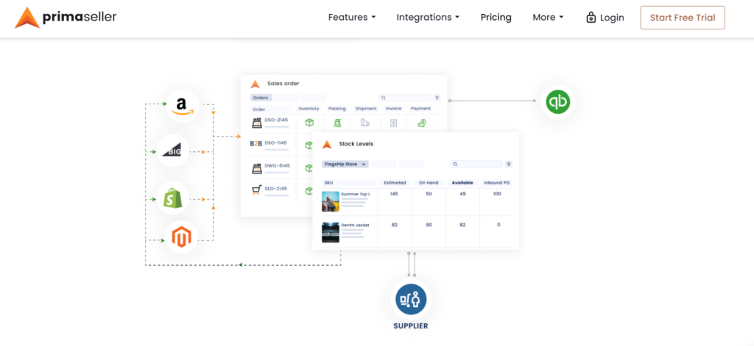Open the More dropdown menu

coord(548,18)
